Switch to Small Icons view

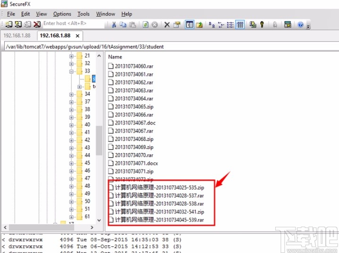click(x=221, y=25)
